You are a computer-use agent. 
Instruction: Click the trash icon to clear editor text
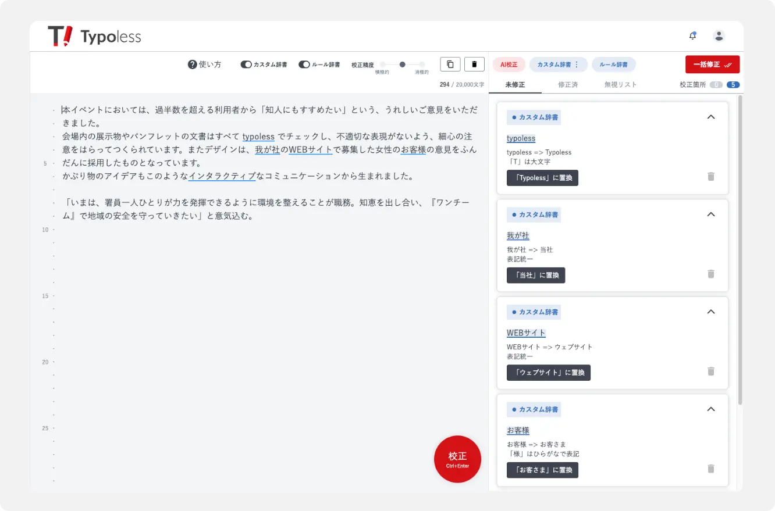(x=474, y=65)
